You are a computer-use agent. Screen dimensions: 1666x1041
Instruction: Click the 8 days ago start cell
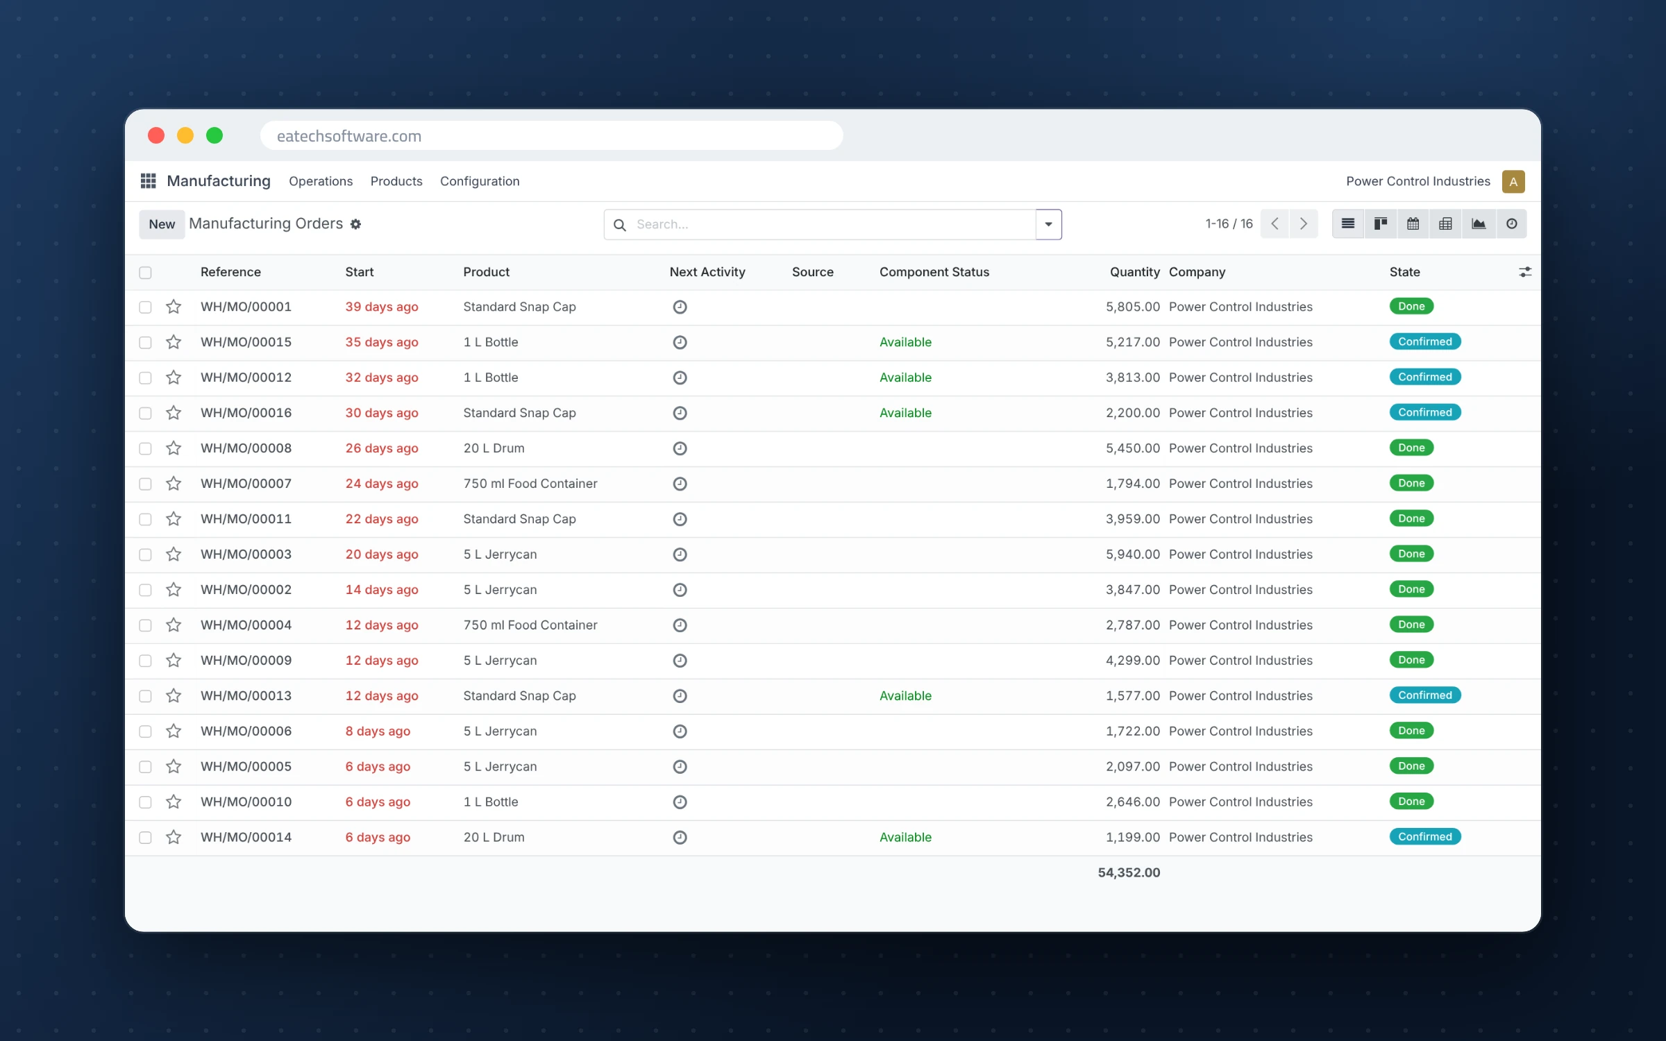(378, 731)
